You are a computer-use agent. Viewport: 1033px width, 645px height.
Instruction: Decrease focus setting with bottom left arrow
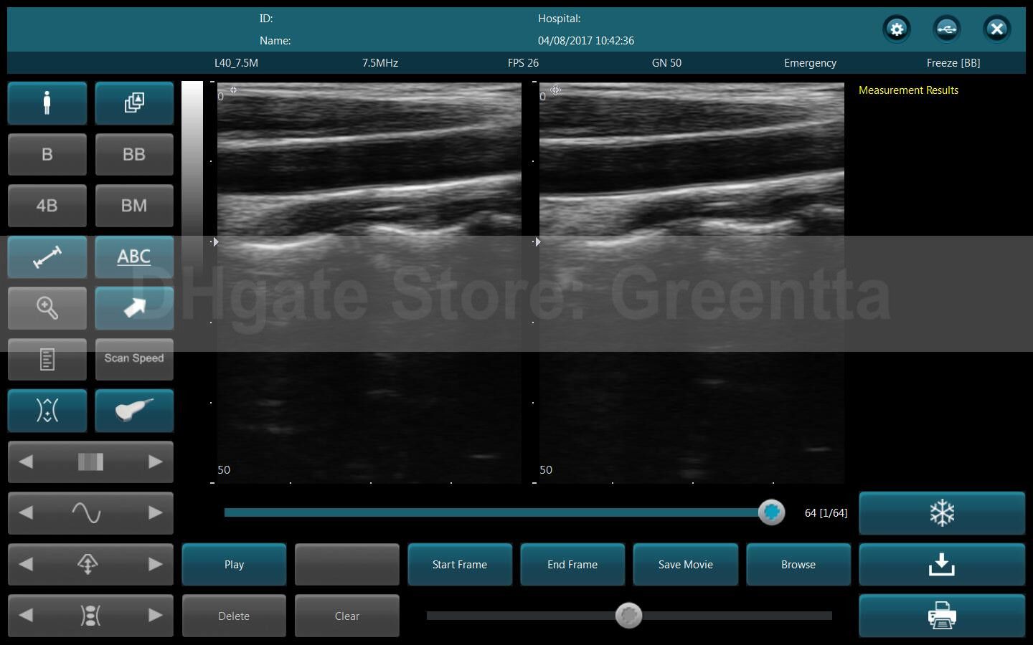point(26,616)
